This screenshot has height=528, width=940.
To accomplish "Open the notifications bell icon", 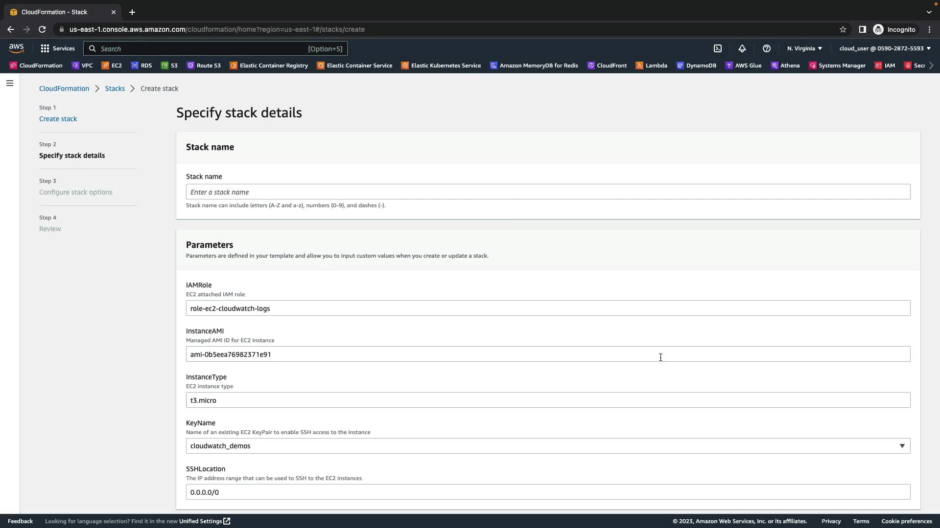I will [x=742, y=48].
